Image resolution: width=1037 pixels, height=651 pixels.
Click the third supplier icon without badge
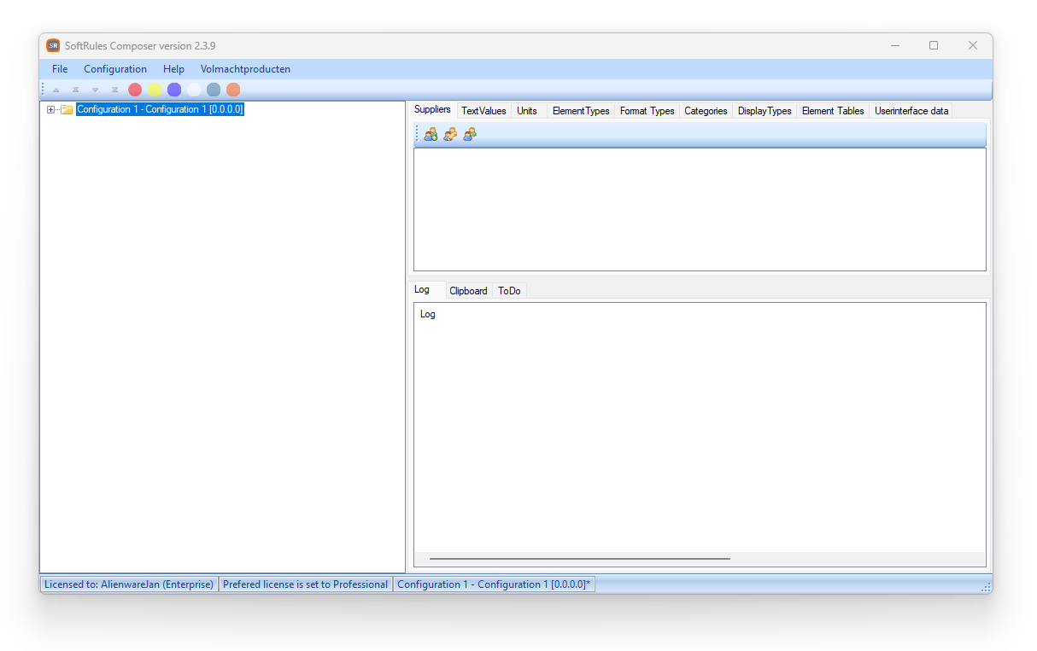470,134
